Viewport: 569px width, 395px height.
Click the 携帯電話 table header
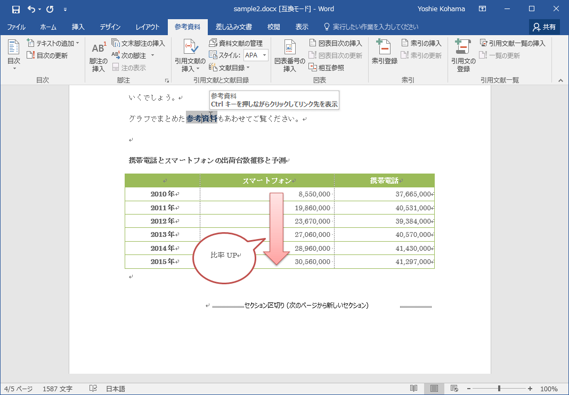[384, 180]
